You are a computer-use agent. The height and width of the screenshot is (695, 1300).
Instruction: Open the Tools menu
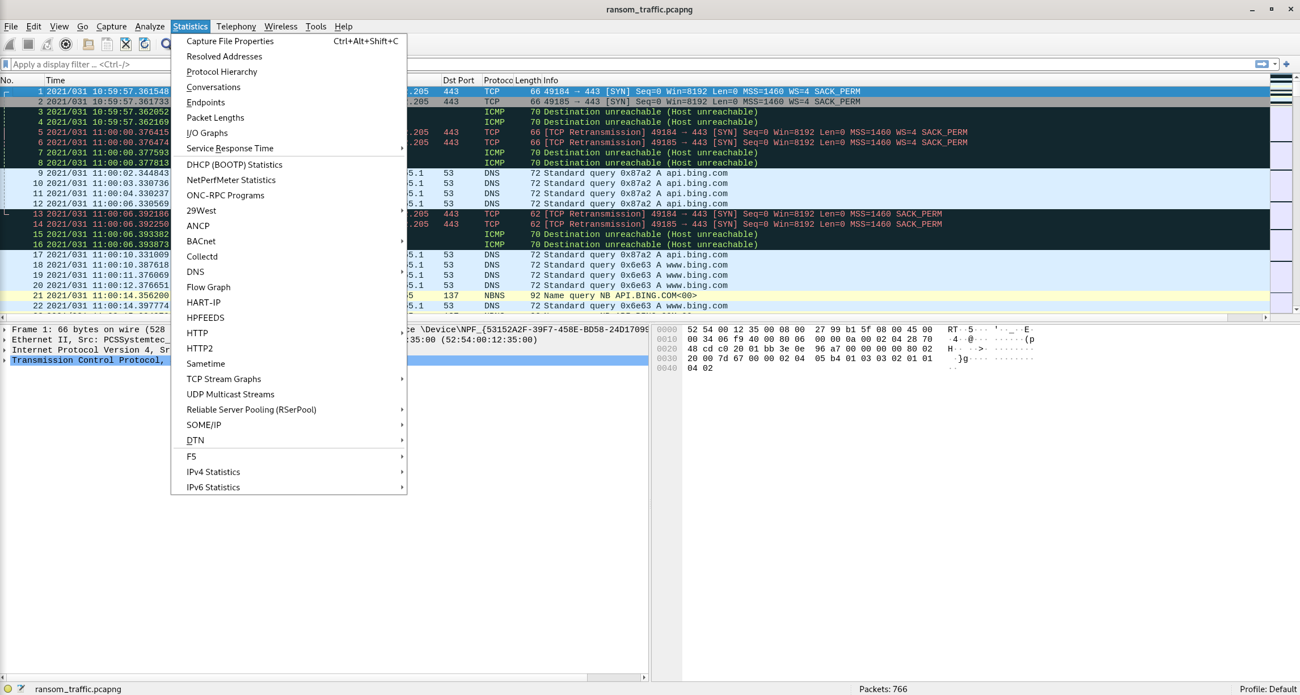316,26
